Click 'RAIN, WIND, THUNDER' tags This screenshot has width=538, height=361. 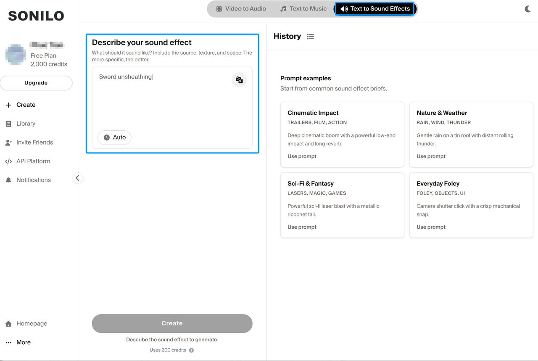pos(443,123)
